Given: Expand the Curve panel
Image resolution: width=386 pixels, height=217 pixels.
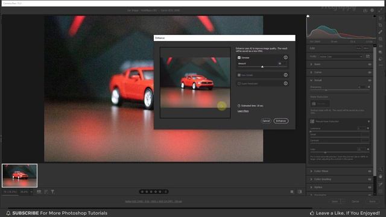Looking at the screenshot, I should coord(311,72).
